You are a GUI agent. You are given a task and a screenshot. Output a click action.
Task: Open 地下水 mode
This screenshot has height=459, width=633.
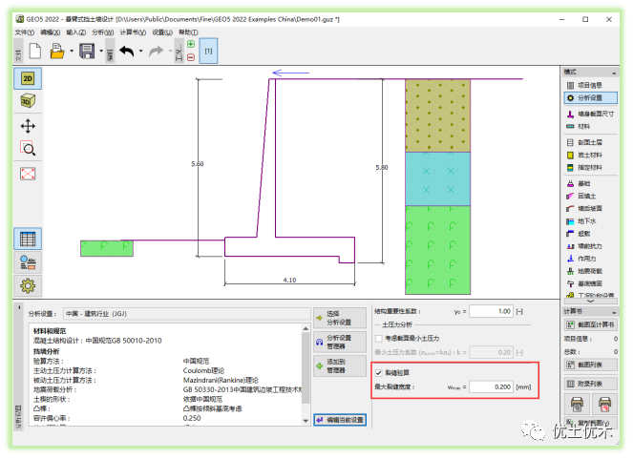tap(590, 221)
